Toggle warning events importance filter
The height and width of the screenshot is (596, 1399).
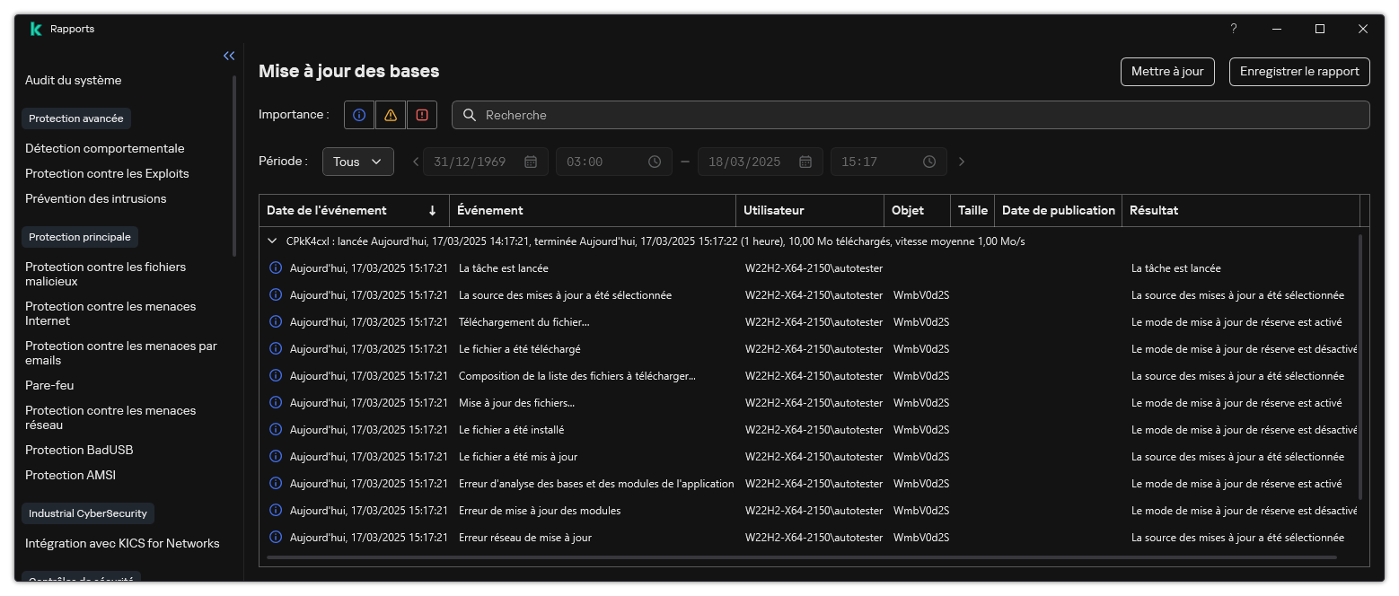point(390,115)
